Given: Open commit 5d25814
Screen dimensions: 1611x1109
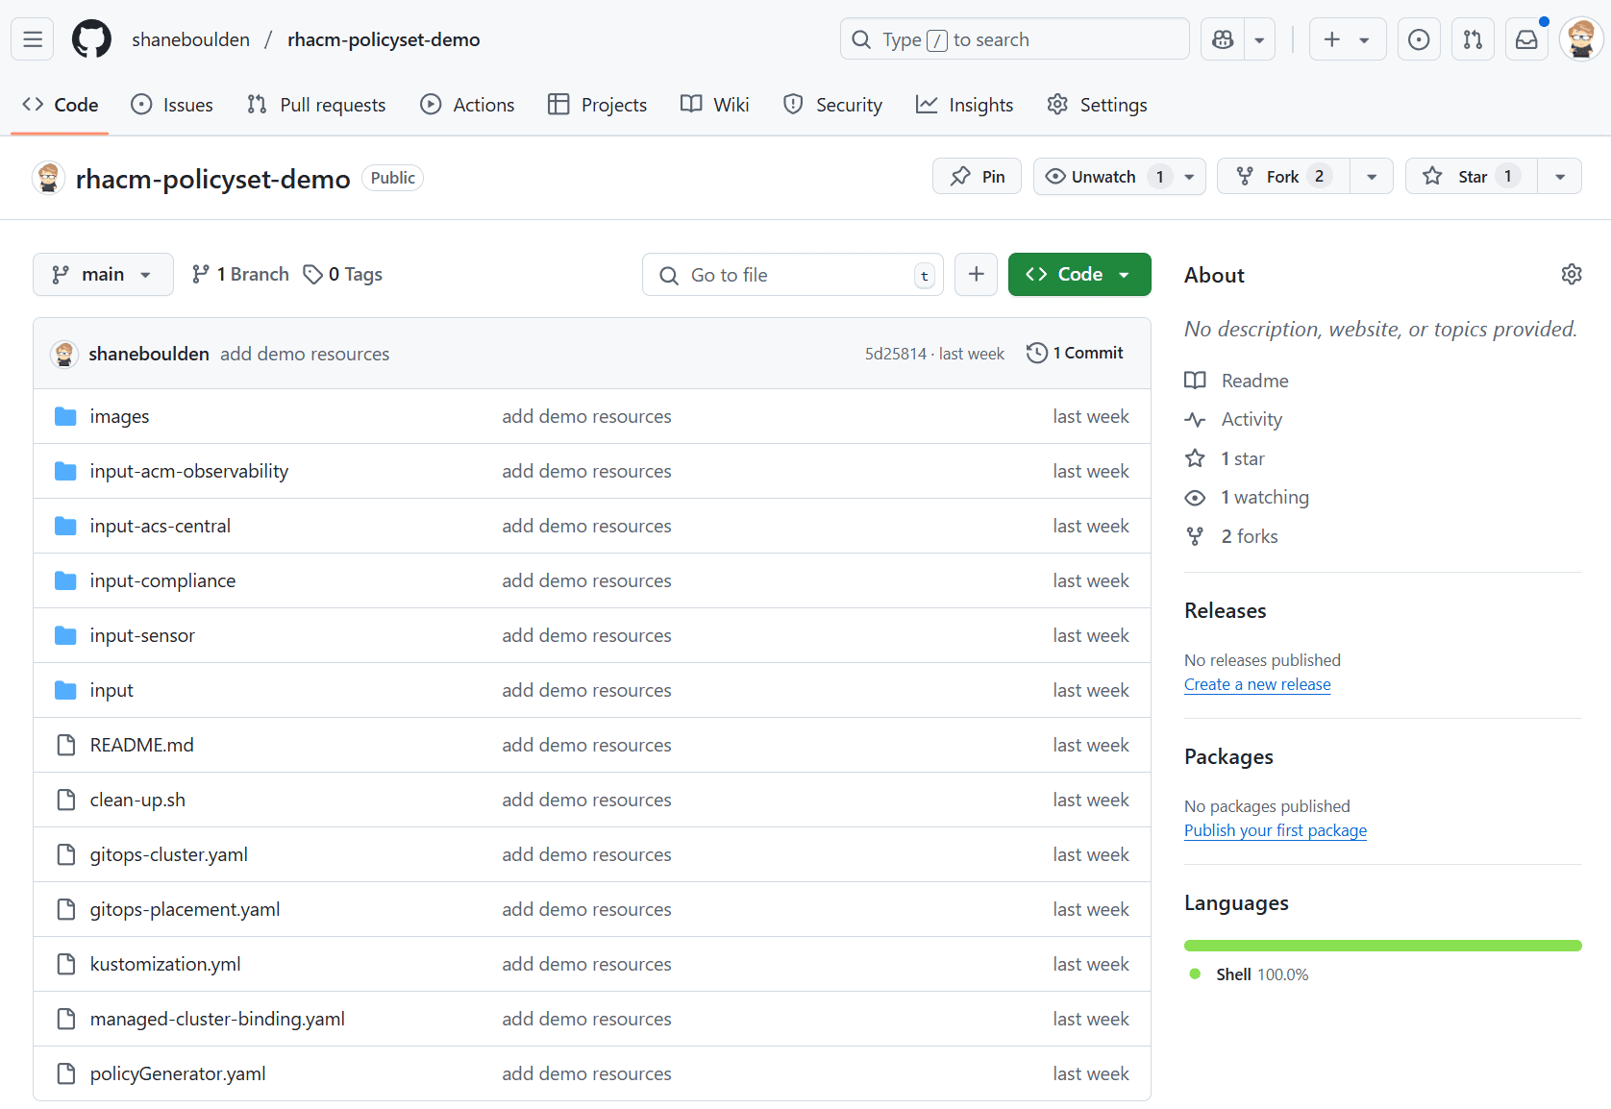Looking at the screenshot, I should (x=895, y=354).
